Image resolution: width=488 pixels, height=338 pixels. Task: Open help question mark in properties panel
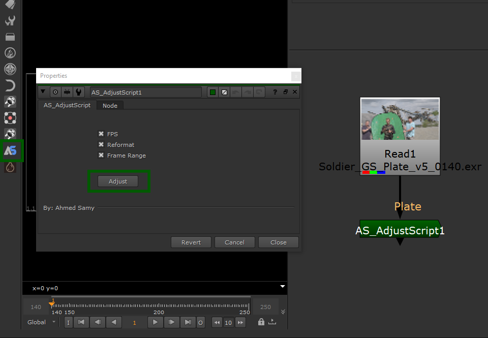click(275, 92)
